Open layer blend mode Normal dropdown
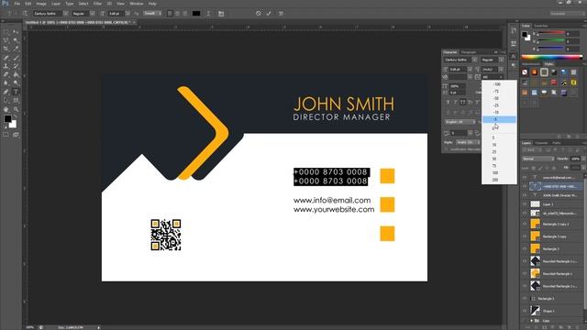 538,159
